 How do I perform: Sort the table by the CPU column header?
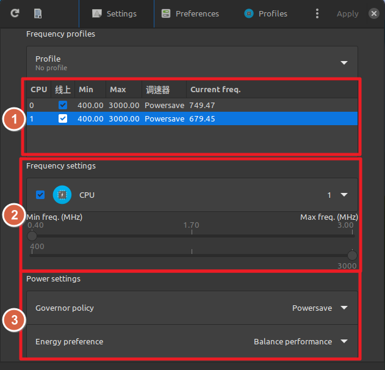[x=39, y=89]
